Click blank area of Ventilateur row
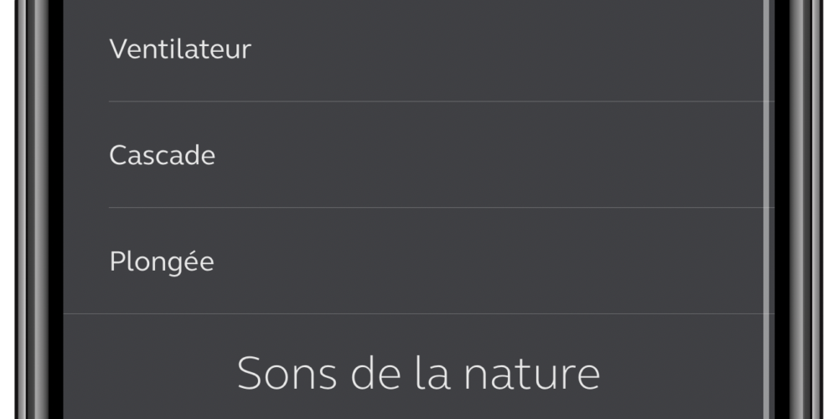This screenshot has height=419, width=838. 508,50
